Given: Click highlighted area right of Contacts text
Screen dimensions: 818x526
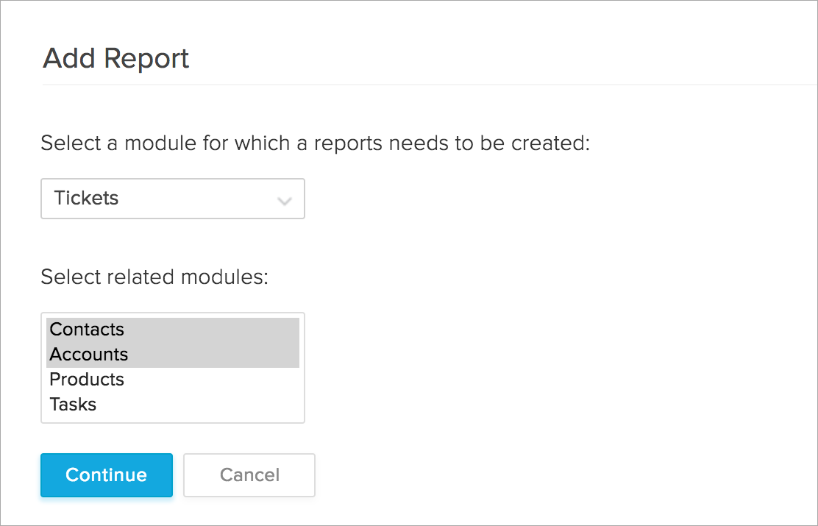Looking at the screenshot, I should (x=221, y=330).
